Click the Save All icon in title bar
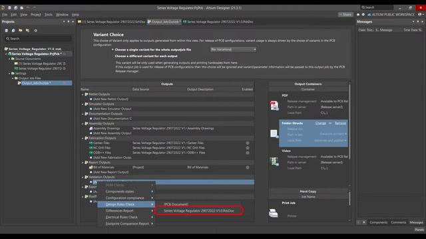The height and width of the screenshot is (239, 426). [15, 7]
